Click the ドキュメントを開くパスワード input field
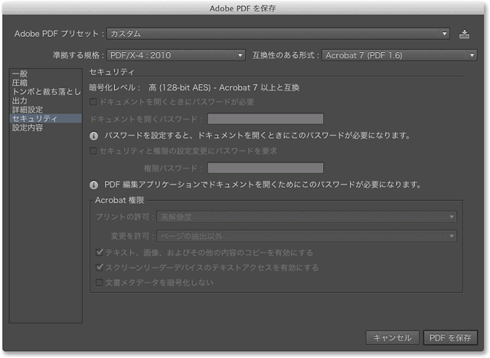 (265, 119)
